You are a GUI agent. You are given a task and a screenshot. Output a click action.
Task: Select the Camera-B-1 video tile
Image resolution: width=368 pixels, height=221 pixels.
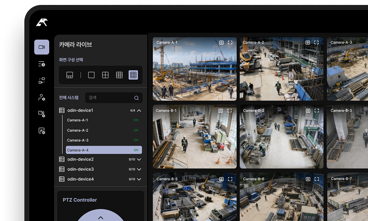tap(195, 136)
